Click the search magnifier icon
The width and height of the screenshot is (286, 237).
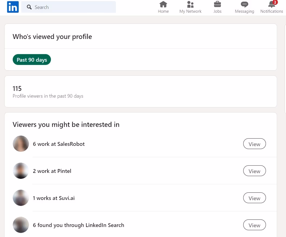tap(29, 7)
